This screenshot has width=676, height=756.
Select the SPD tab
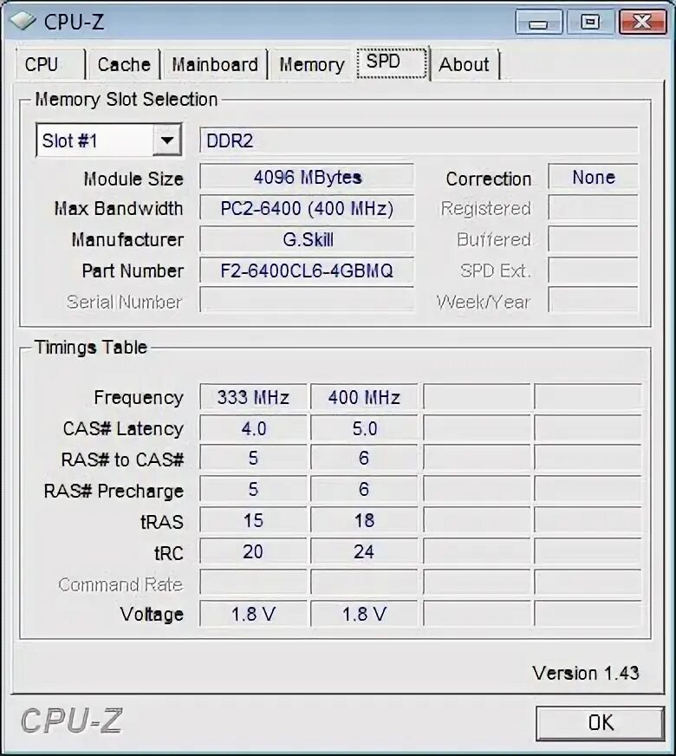(x=392, y=62)
